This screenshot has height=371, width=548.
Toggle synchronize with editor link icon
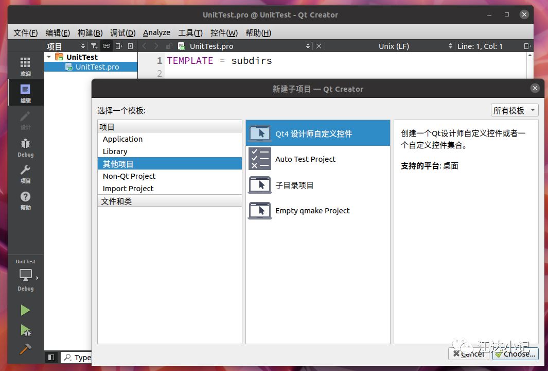(x=106, y=46)
